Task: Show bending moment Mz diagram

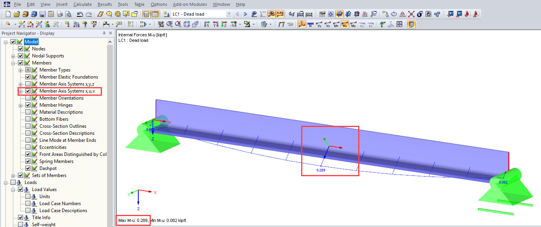Action: [354, 24]
